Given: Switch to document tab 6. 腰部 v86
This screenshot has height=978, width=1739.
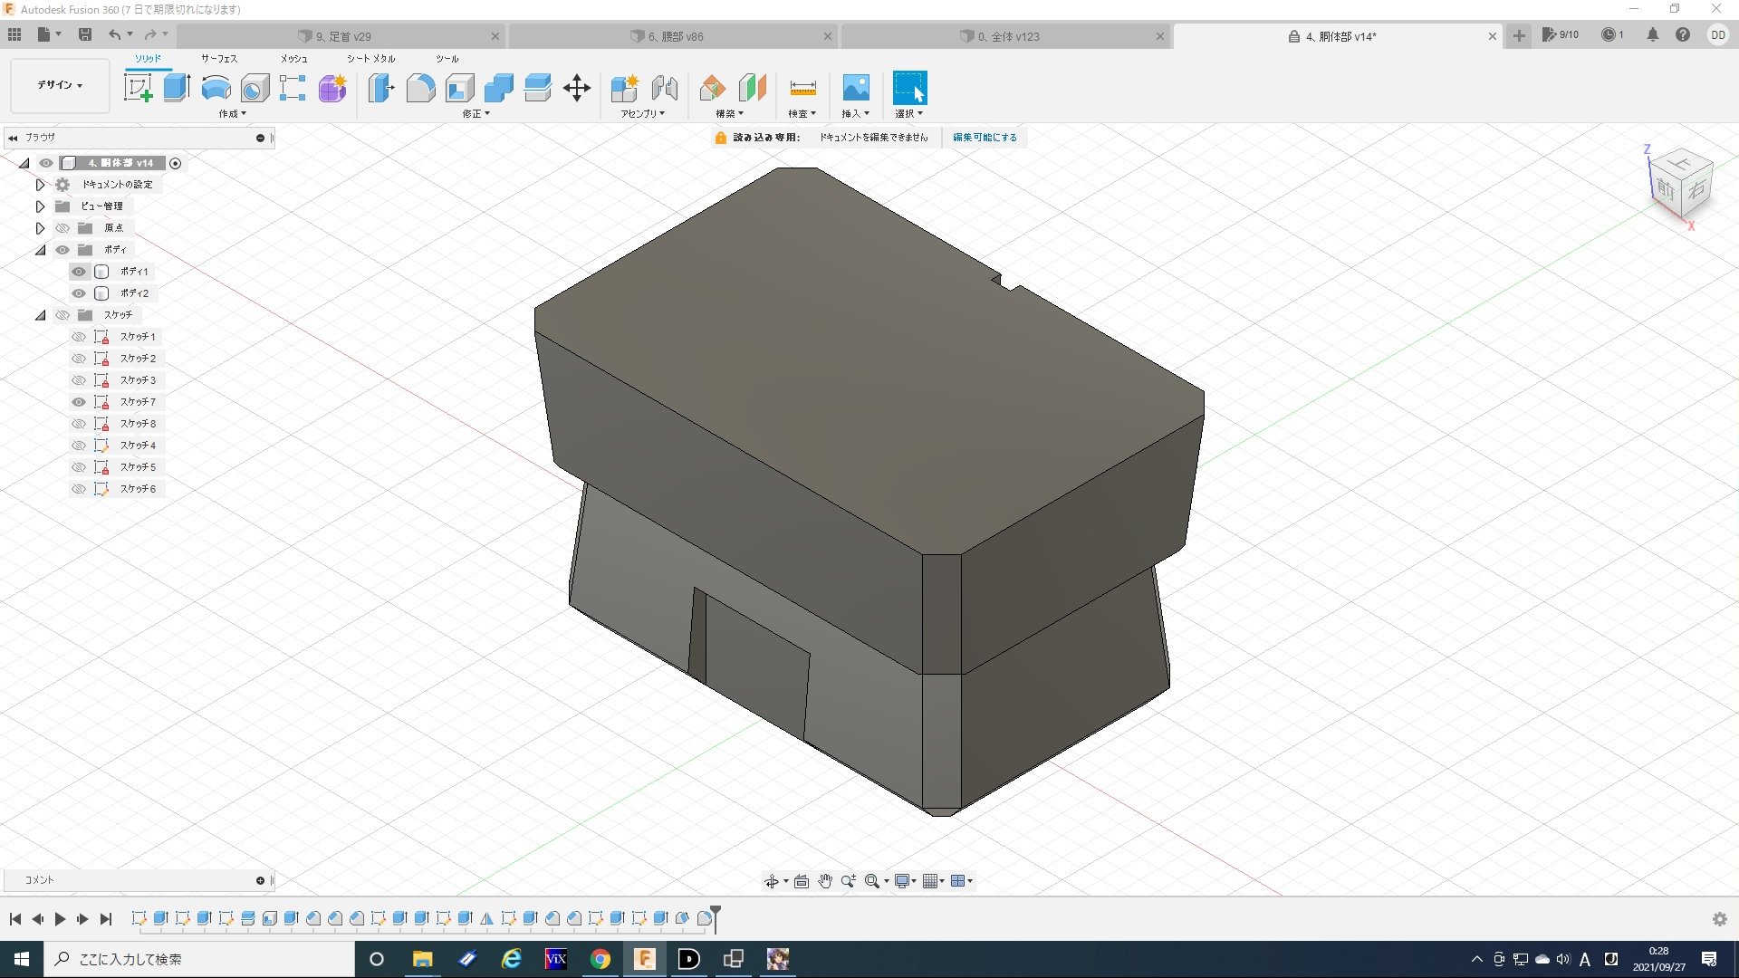Looking at the screenshot, I should (x=675, y=36).
